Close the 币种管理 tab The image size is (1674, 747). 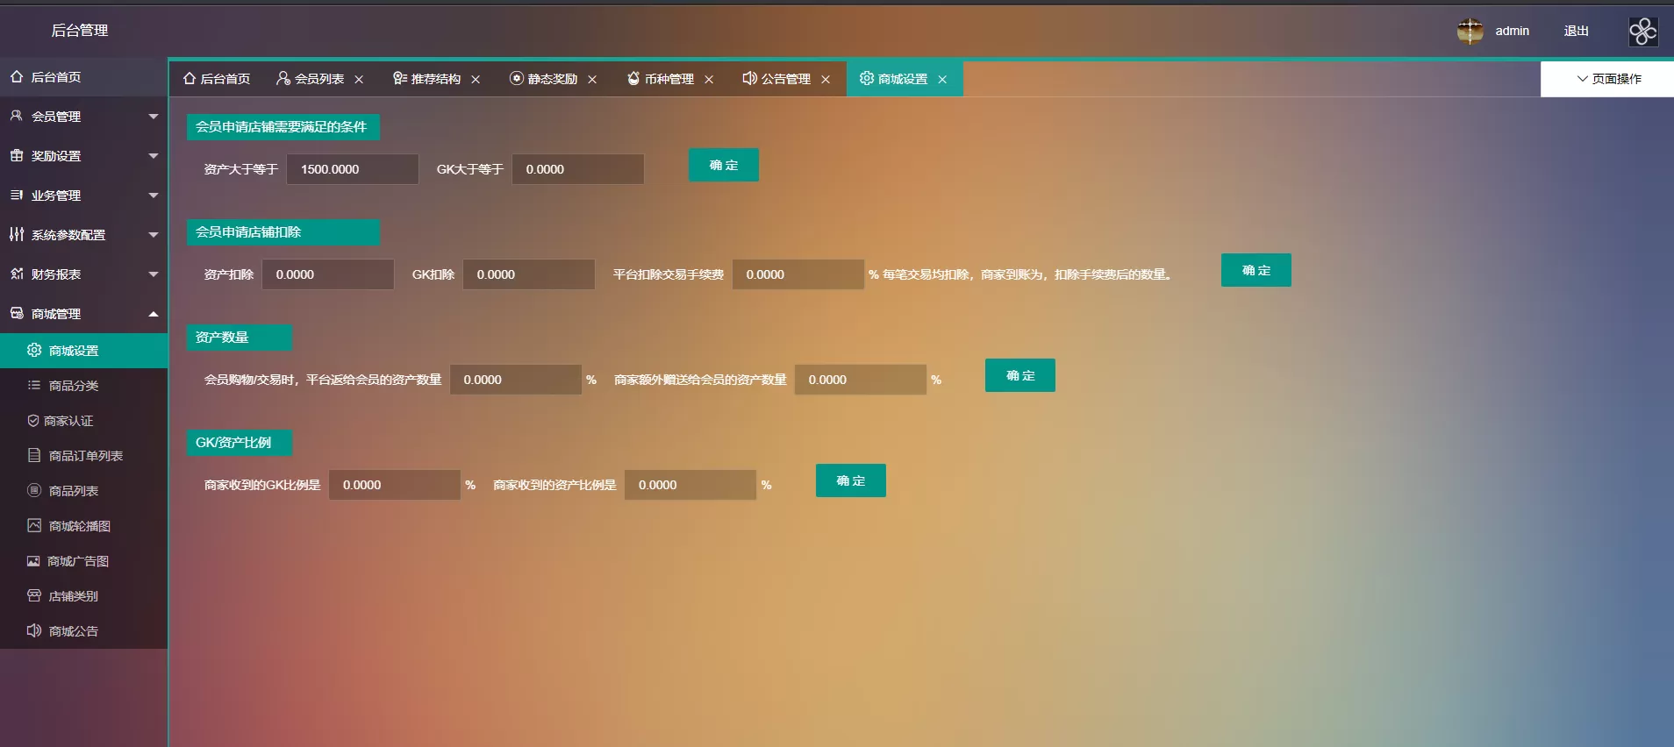(x=709, y=80)
